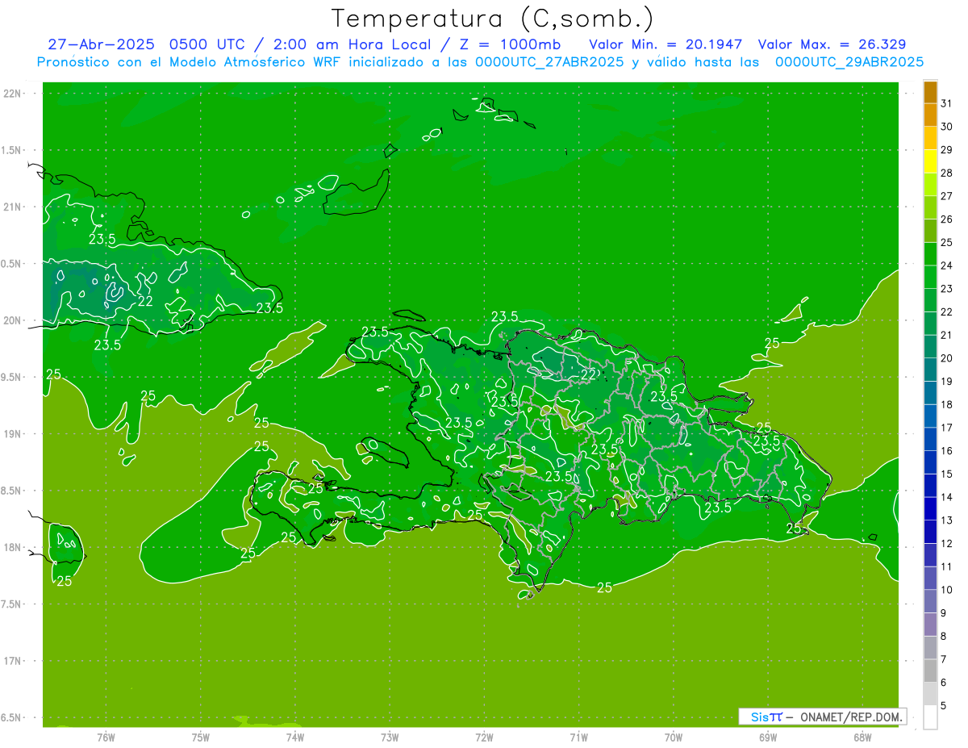Click the '73W' longitude axis label
This screenshot has height=748, width=968.
390,738
